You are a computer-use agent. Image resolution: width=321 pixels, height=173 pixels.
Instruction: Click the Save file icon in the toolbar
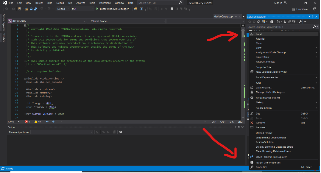click(31, 9)
